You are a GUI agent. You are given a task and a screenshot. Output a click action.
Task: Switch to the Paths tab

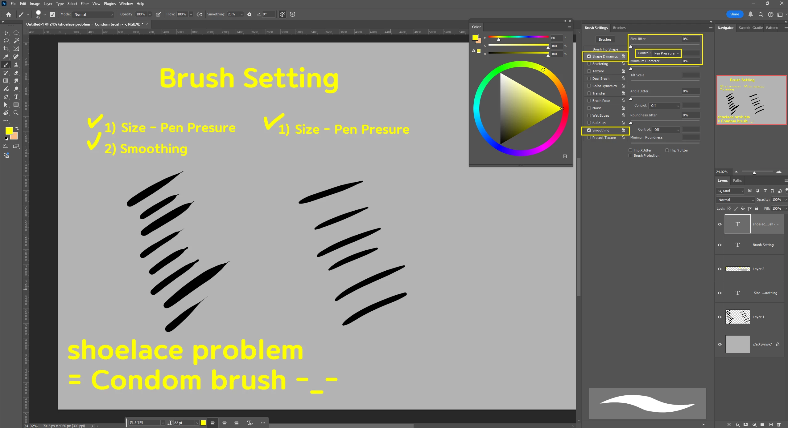[737, 180]
